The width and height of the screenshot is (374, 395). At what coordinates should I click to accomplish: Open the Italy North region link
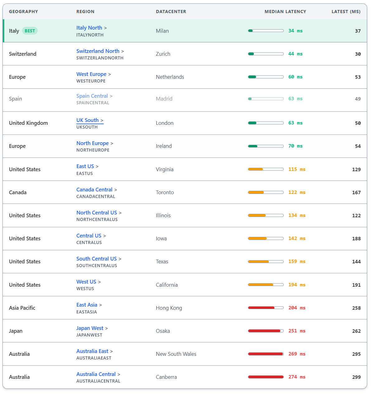coord(89,28)
